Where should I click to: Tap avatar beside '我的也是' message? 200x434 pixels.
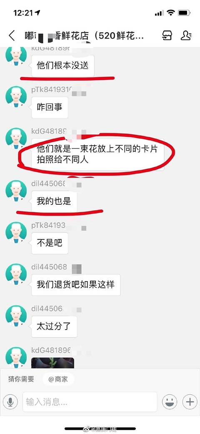[x=16, y=191]
